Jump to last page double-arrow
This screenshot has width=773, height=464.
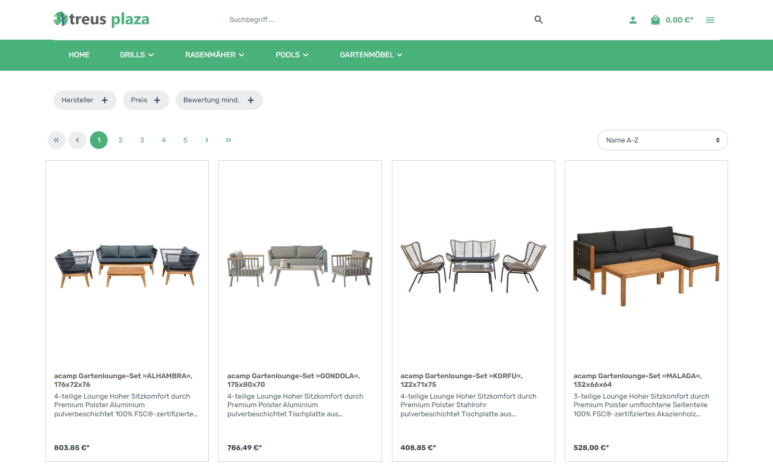click(229, 140)
